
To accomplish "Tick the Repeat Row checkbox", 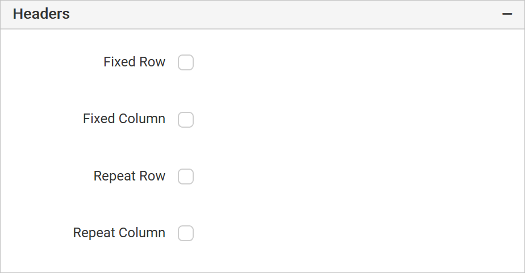I will pyautogui.click(x=186, y=177).
